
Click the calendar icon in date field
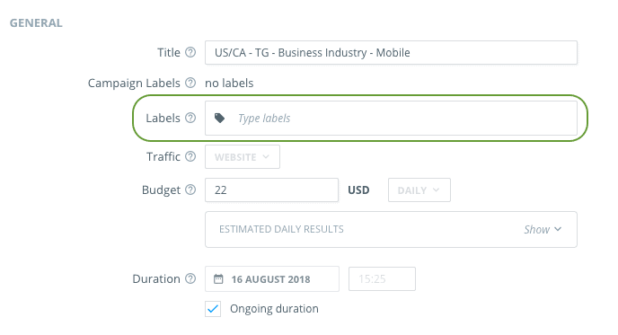[x=218, y=279]
